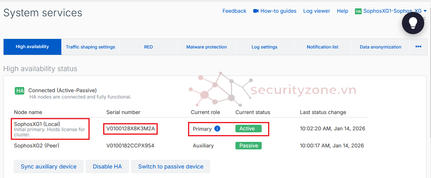Go to the Malware protection tab
The height and width of the screenshot is (178, 431).
206,47
